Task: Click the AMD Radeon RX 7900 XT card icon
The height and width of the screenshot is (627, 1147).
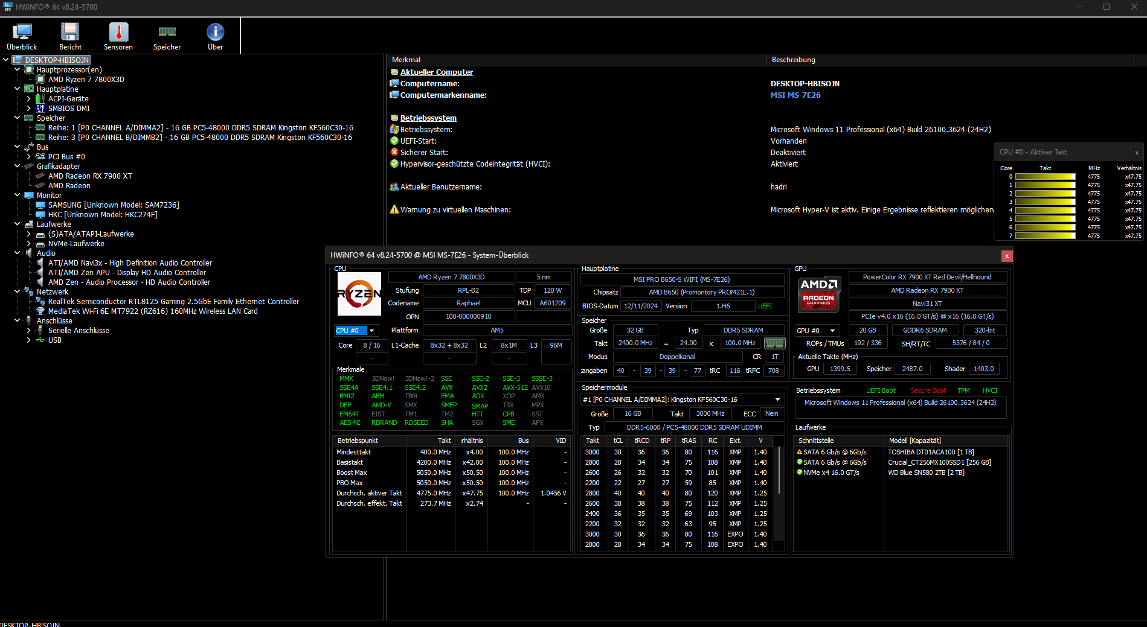Action: (40, 176)
